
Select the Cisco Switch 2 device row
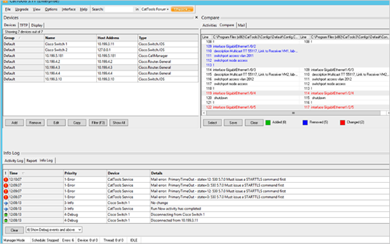coord(101,50)
